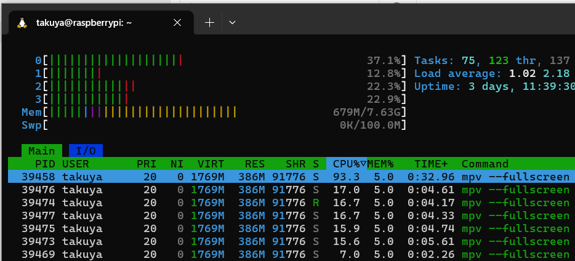Click the R state in row 39474

coord(316,203)
